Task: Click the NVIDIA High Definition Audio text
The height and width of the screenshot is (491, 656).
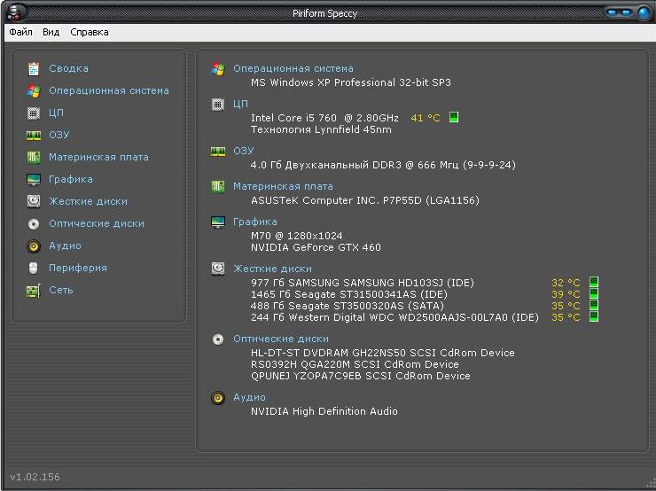Action: coord(324,411)
